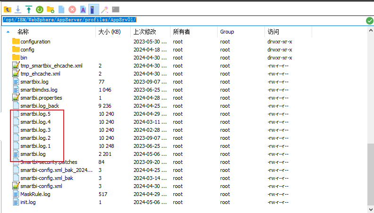374x213 pixels.
Task: Select the smartbi.log file icon
Action: (x=16, y=154)
